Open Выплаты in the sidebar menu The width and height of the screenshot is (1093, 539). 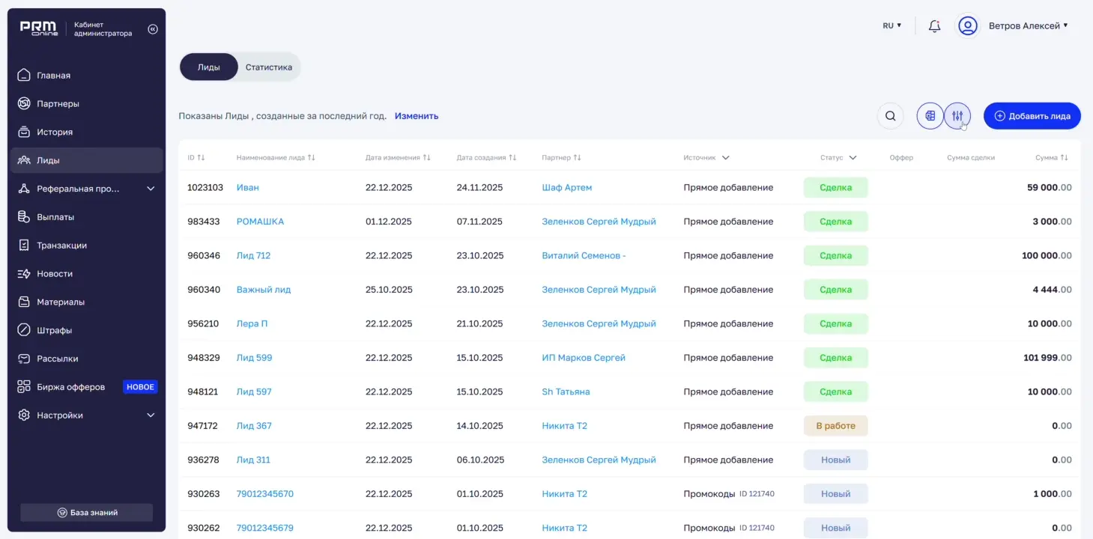pyautogui.click(x=55, y=217)
